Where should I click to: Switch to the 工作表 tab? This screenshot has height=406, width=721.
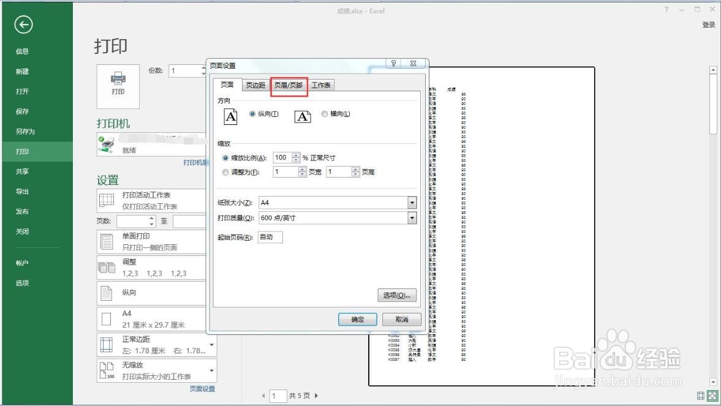(320, 85)
